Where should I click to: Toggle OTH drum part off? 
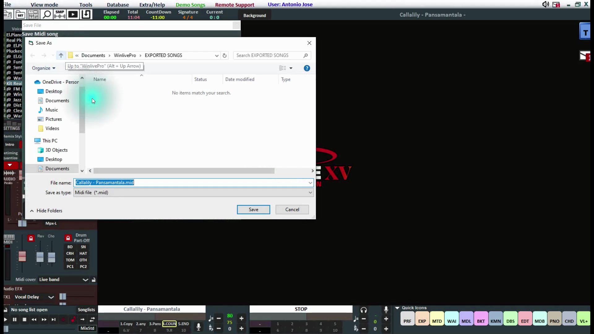(x=83, y=260)
